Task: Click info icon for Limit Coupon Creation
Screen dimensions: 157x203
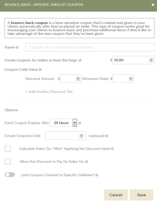Action: (x=97, y=175)
